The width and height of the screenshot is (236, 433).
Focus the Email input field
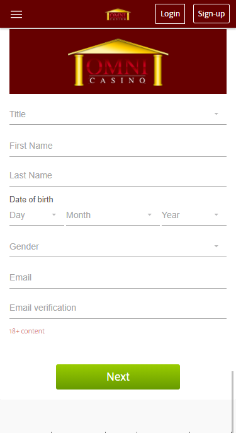(x=118, y=277)
